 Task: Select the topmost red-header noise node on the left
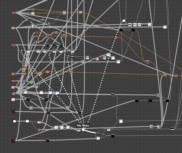coord(13,13)
